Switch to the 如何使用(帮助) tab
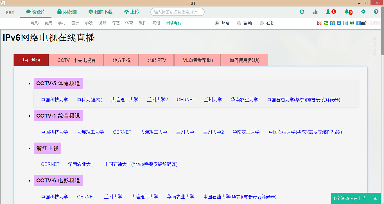Image resolution: width=384 pixels, height=204 pixels. tap(244, 60)
